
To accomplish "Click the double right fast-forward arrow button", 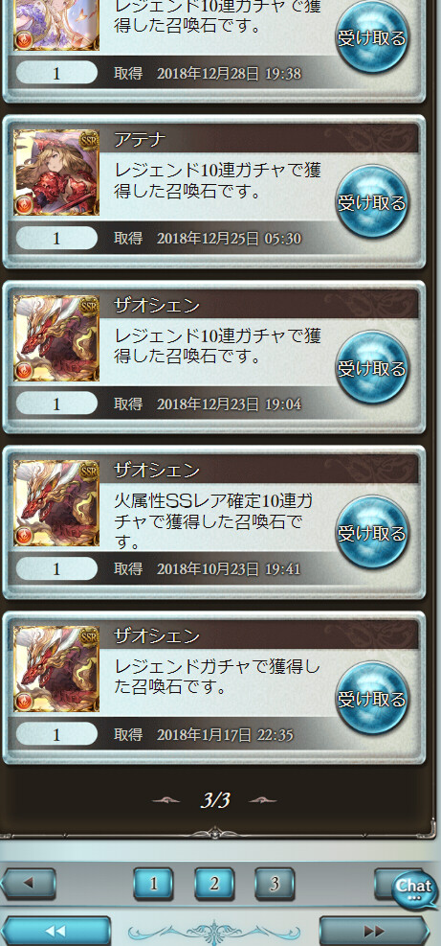I will tap(374, 931).
